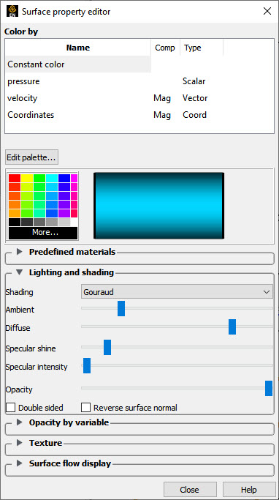Collapse the Lighting and shading section

pos(20,272)
